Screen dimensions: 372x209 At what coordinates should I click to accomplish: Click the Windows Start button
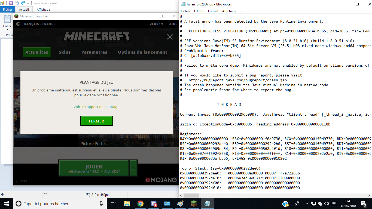pyautogui.click(x=7, y=204)
